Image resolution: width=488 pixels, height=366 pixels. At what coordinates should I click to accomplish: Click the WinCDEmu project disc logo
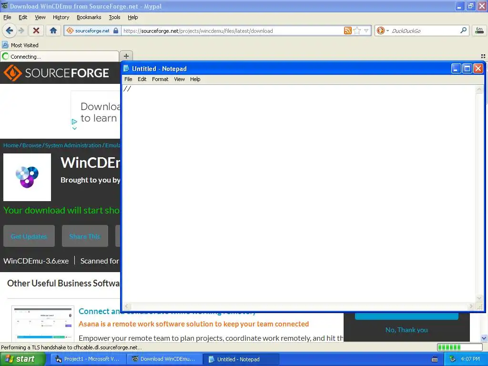pos(27,177)
